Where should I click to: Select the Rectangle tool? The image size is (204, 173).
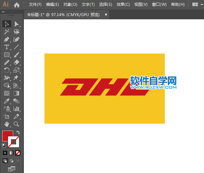pos(7,55)
